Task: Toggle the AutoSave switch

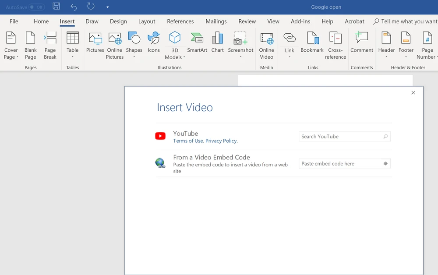Action: [37, 7]
